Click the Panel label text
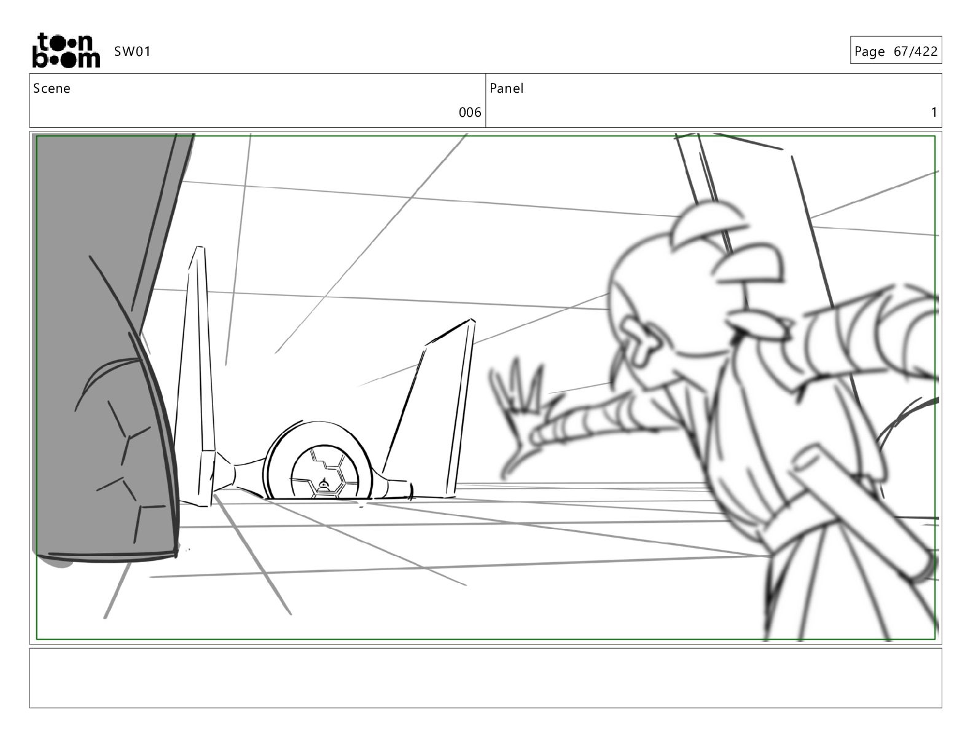The width and height of the screenshot is (973, 752). (x=507, y=88)
